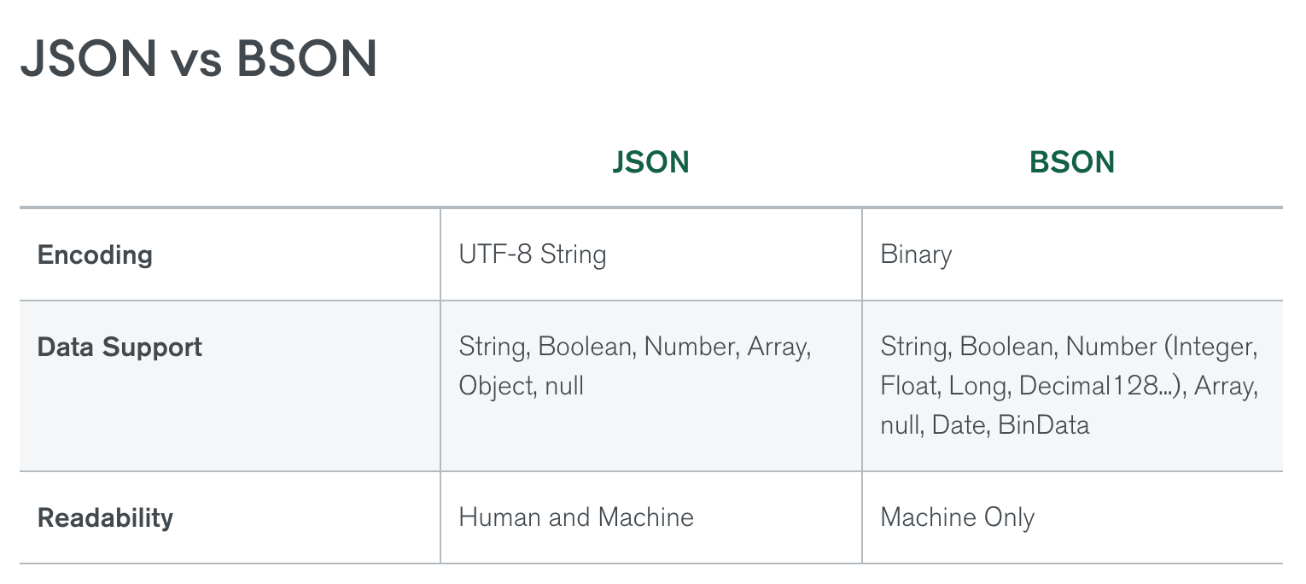Viewport: 1306px width, 584px height.
Task: Click the "Binary" encoding cell
Action: [916, 255]
